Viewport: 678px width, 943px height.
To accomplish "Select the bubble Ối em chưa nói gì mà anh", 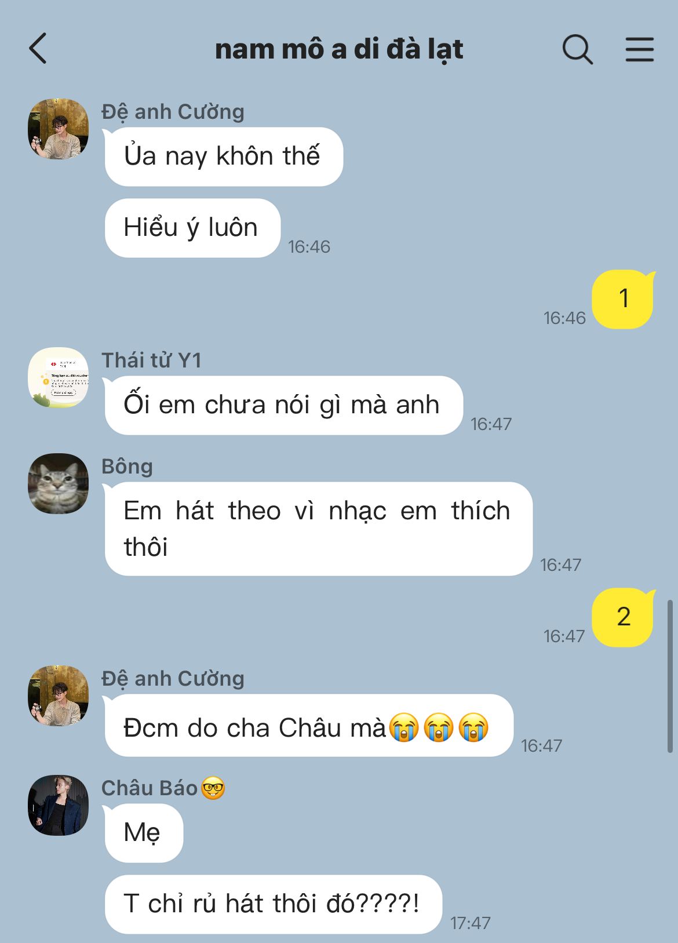I will coord(283,405).
